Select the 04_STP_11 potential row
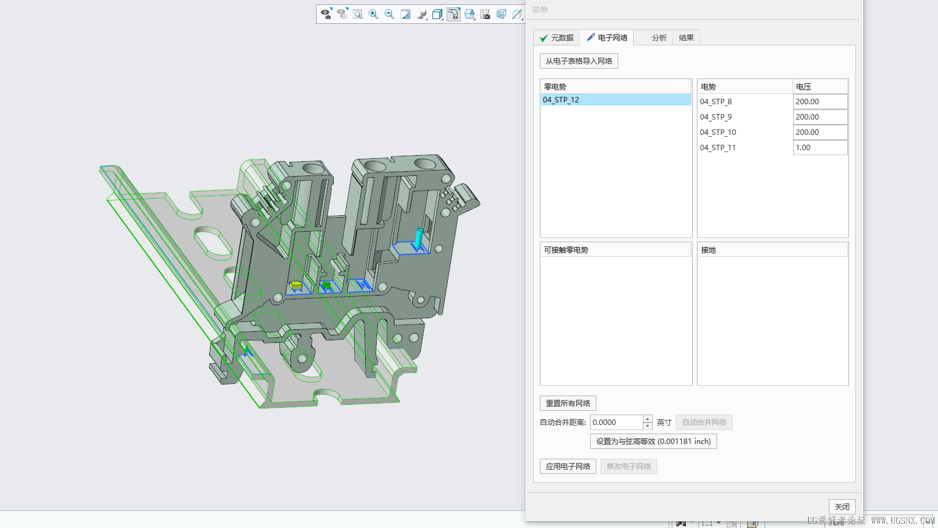The width and height of the screenshot is (938, 528). pyautogui.click(x=745, y=148)
